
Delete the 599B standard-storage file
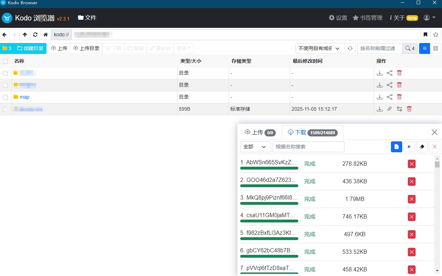click(x=409, y=109)
